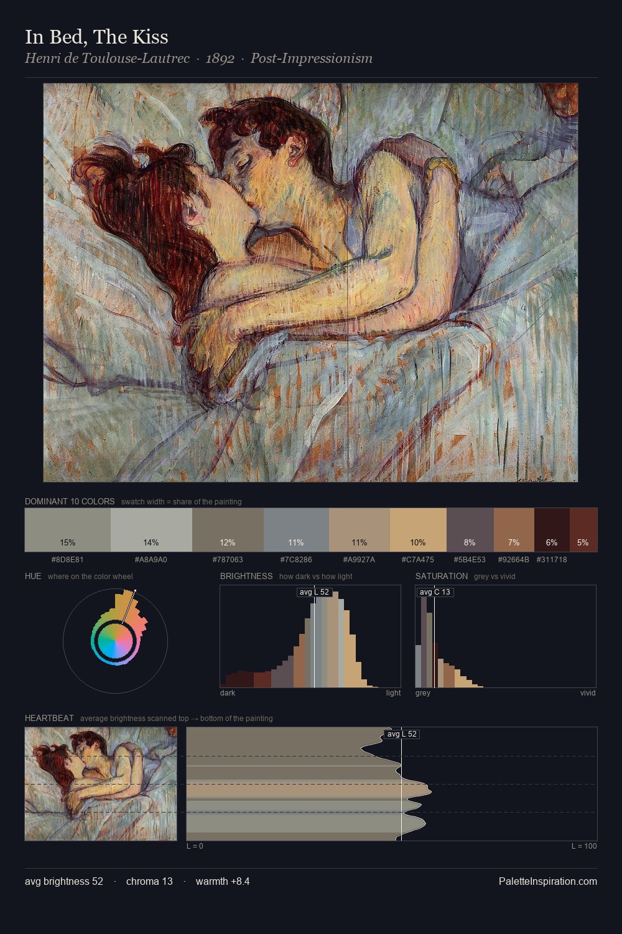Viewport: 622px width, 934px height.
Task: Click the 'DOMINANT 10 COLORS' heading
Action: pyautogui.click(x=70, y=501)
